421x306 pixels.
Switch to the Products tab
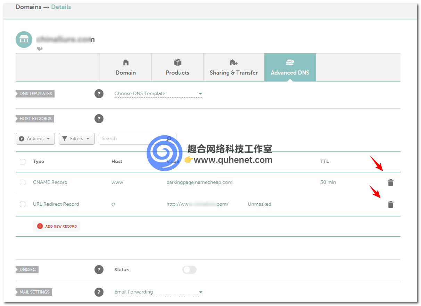(178, 67)
